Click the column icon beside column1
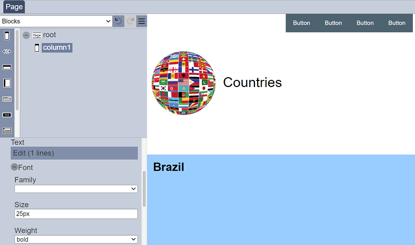Screen dimensions: 415x245 coord(37,48)
